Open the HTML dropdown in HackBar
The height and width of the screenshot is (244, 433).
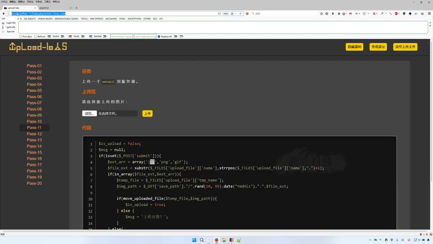coord(122,19)
